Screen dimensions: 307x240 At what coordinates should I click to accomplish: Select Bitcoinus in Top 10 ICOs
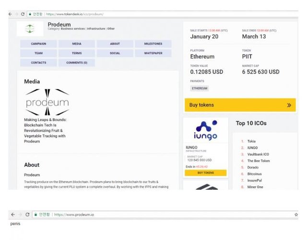(x=254, y=174)
